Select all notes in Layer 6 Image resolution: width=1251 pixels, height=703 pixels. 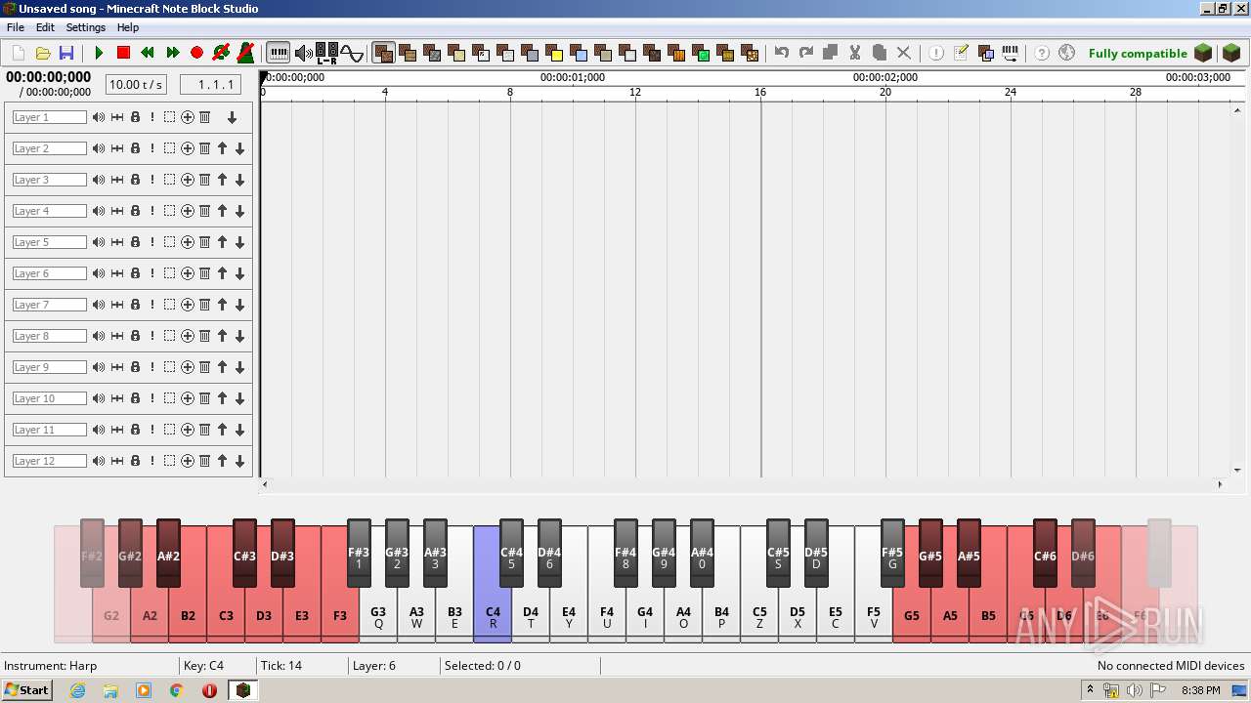click(169, 273)
